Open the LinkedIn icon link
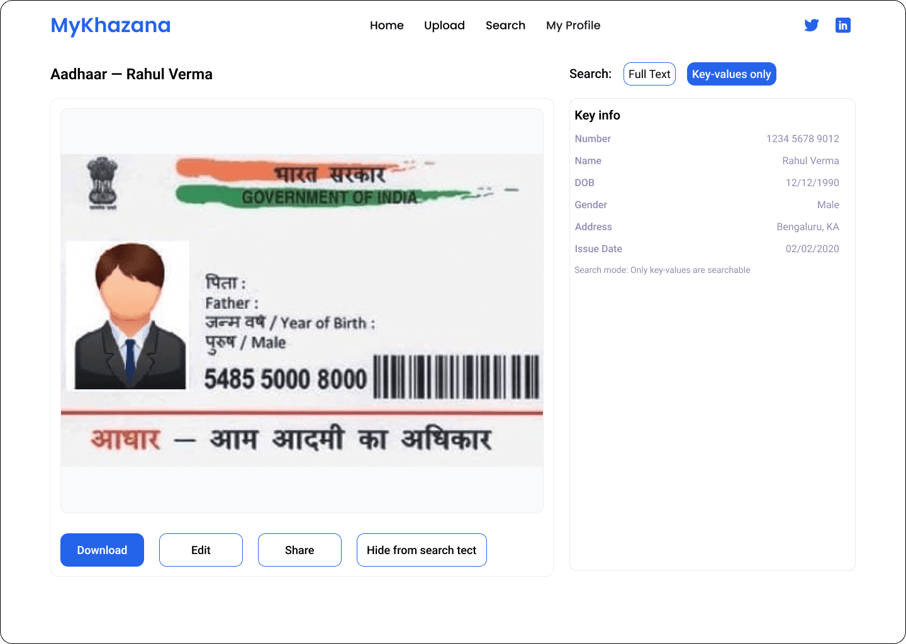906x644 pixels. point(843,25)
